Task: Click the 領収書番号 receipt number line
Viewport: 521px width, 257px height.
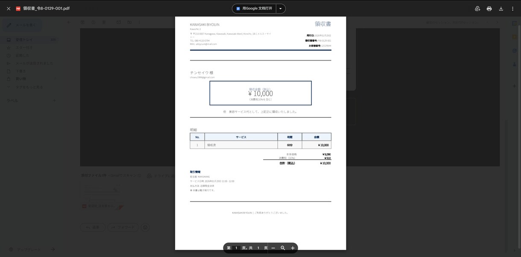Action: 318,41
